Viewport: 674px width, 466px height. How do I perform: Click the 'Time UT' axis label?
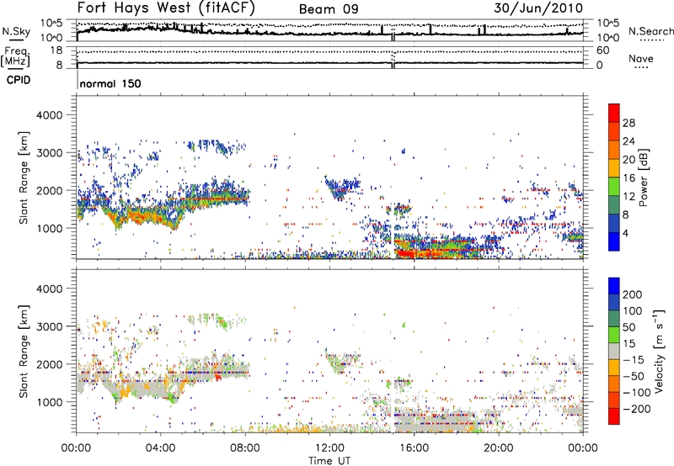pyautogui.click(x=329, y=460)
